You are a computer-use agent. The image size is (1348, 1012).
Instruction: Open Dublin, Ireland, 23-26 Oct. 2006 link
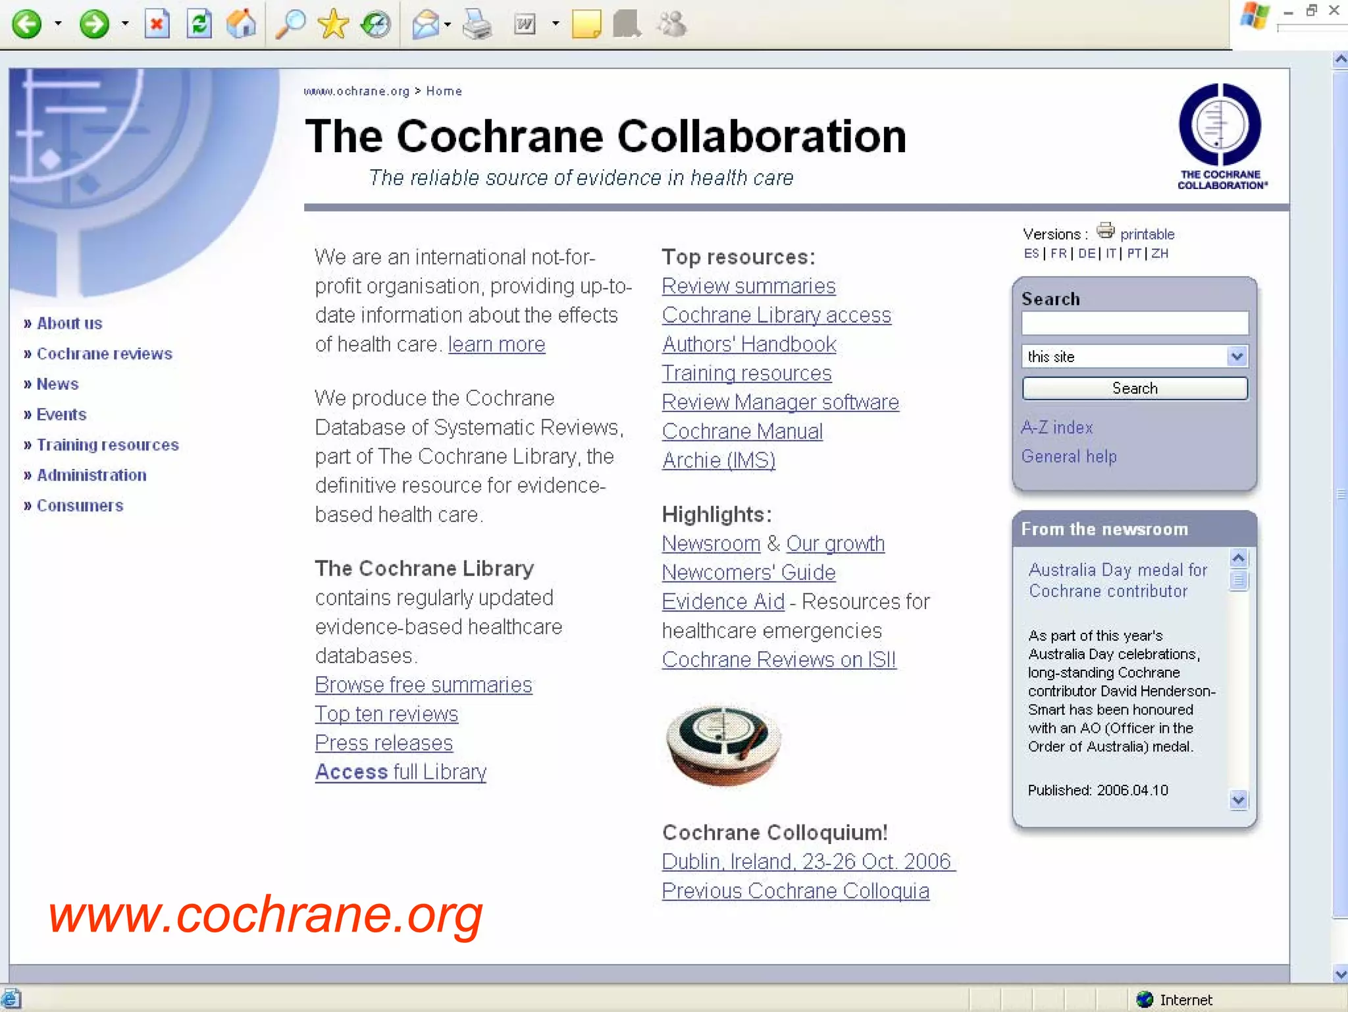[807, 862]
